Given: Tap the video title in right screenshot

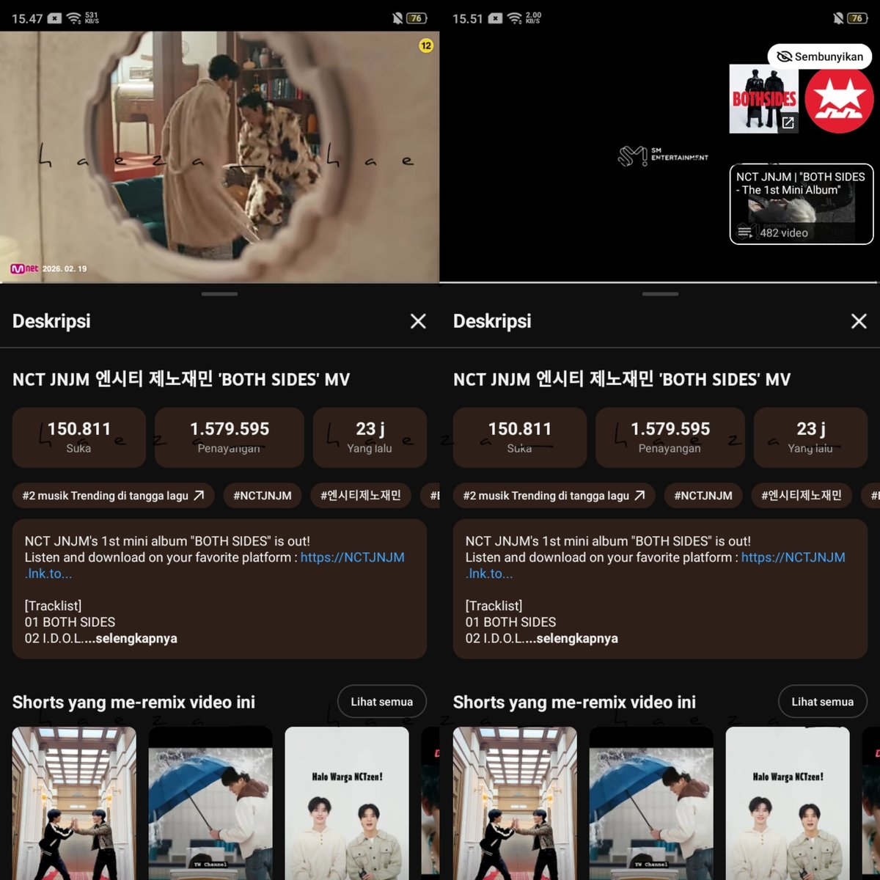Looking at the screenshot, I should (x=622, y=379).
